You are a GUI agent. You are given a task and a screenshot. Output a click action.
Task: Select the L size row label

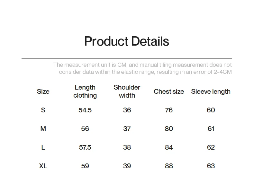click(x=43, y=147)
